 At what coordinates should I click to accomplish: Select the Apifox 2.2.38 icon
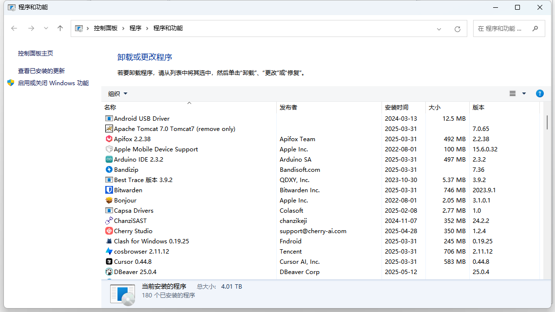109,139
